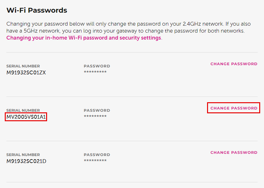The height and width of the screenshot is (188, 264).
Task: Click the SERIAL NUMBER label in third row
Action: point(23,154)
